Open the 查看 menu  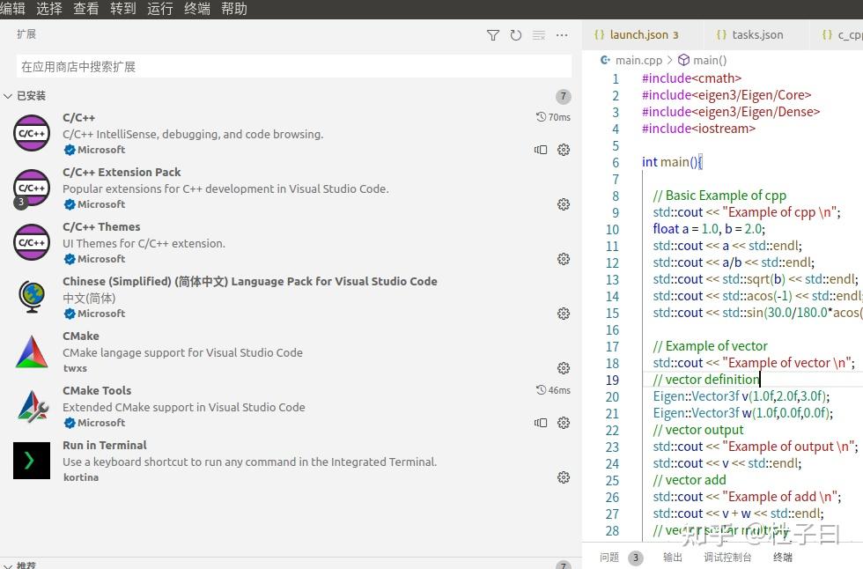click(86, 9)
